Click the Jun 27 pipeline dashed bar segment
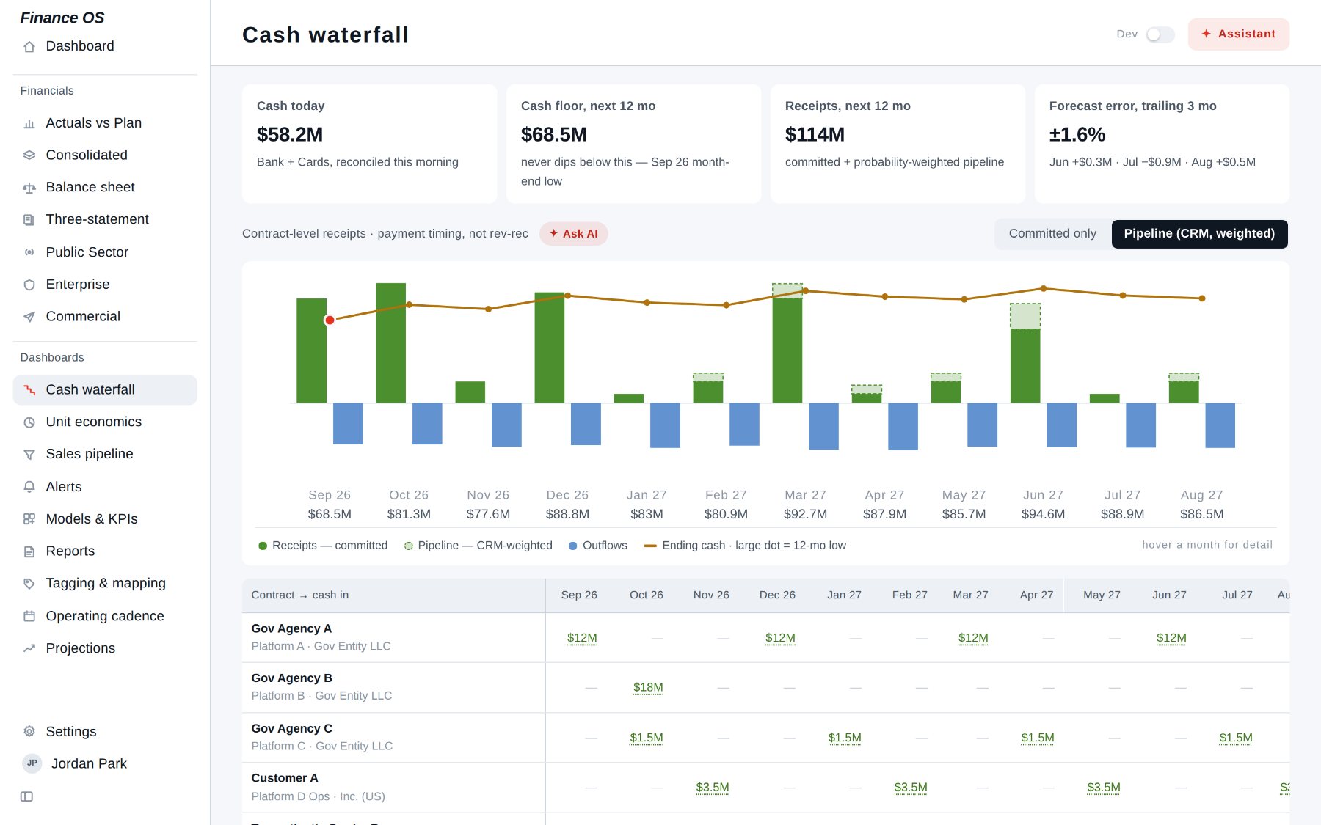The width and height of the screenshot is (1321, 825). point(1025,316)
